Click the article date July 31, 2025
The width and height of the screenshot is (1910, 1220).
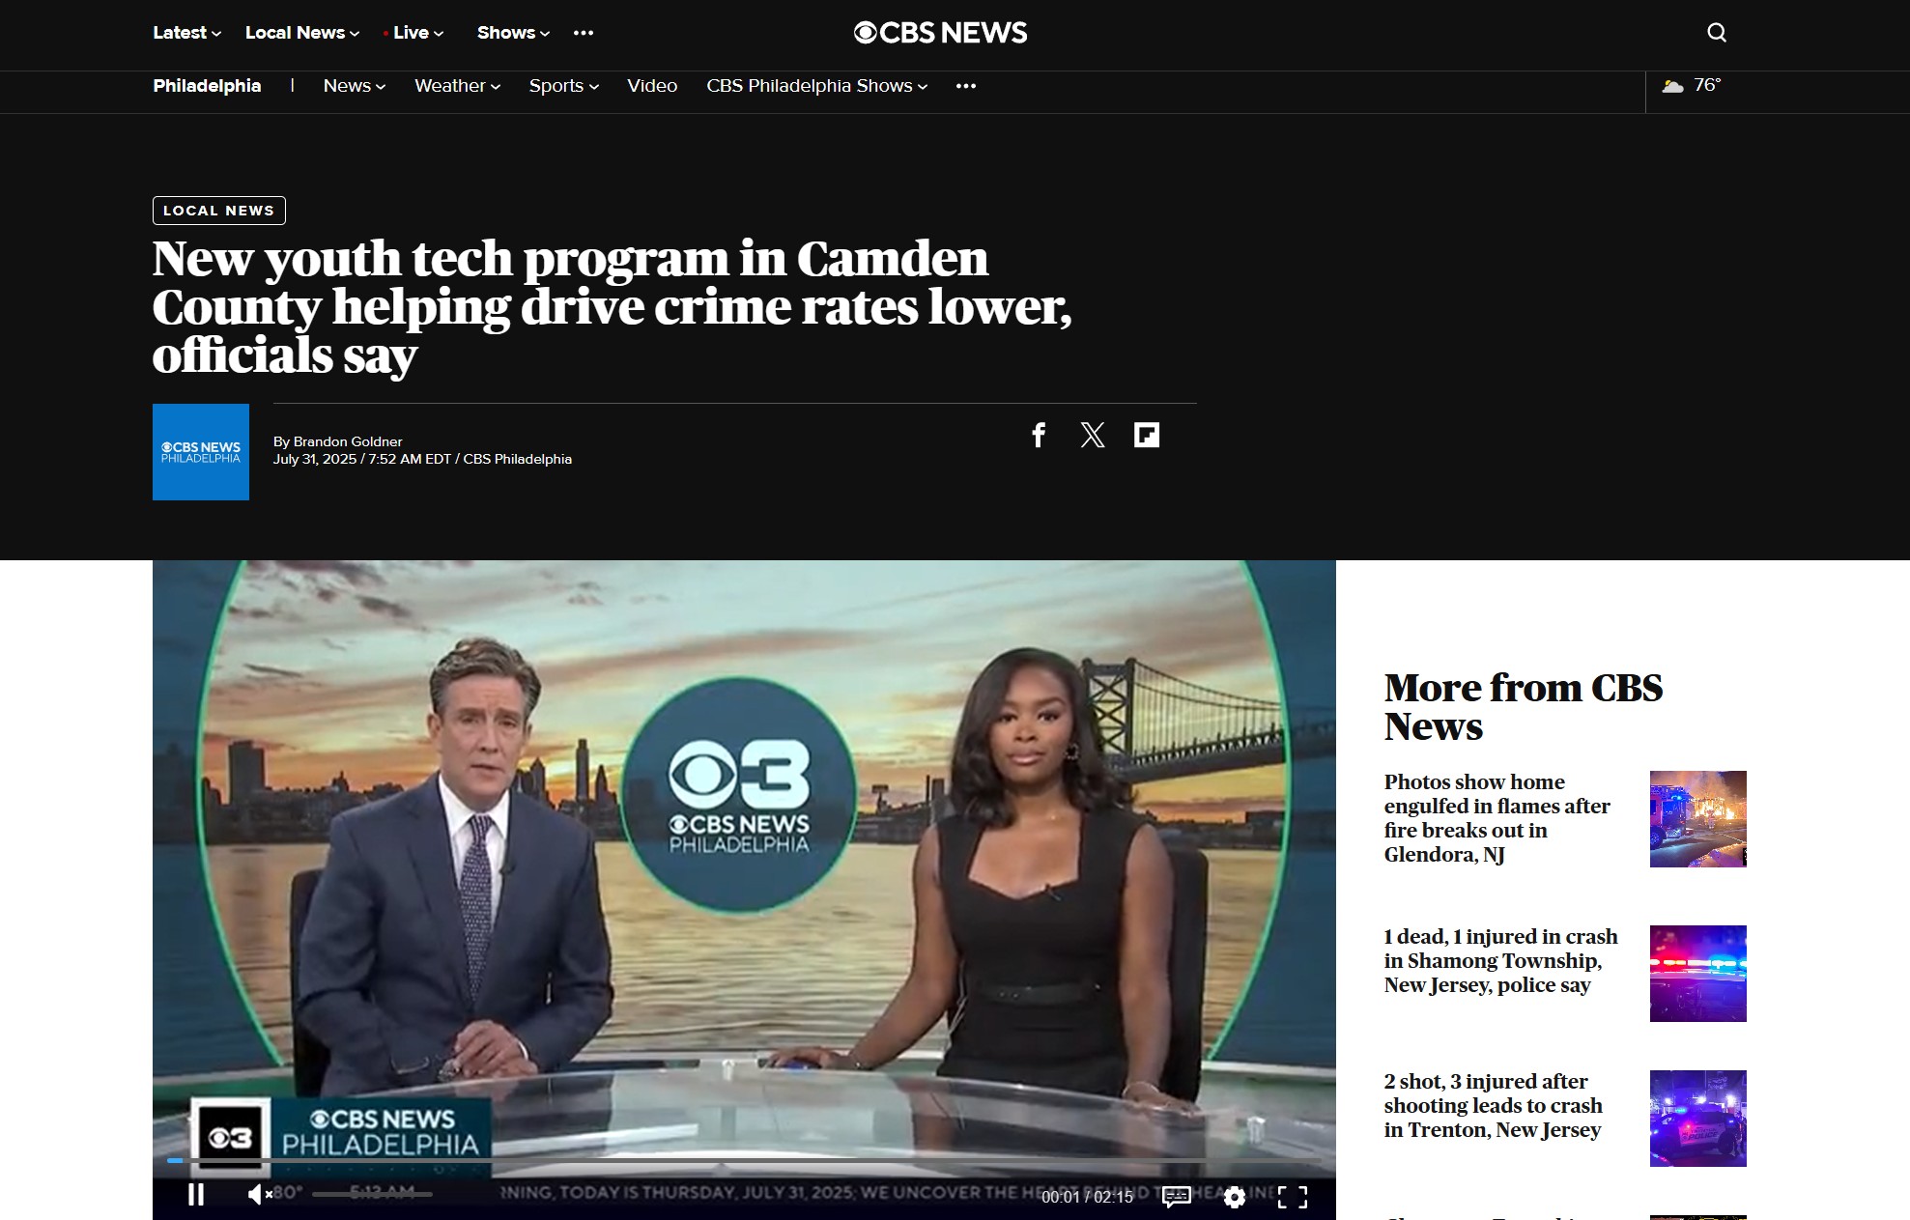pos(315,459)
